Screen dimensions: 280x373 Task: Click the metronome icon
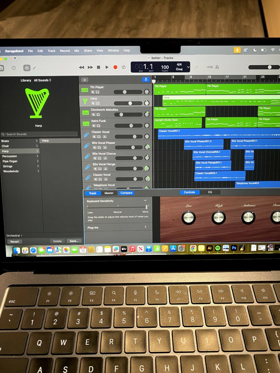[x=217, y=67]
